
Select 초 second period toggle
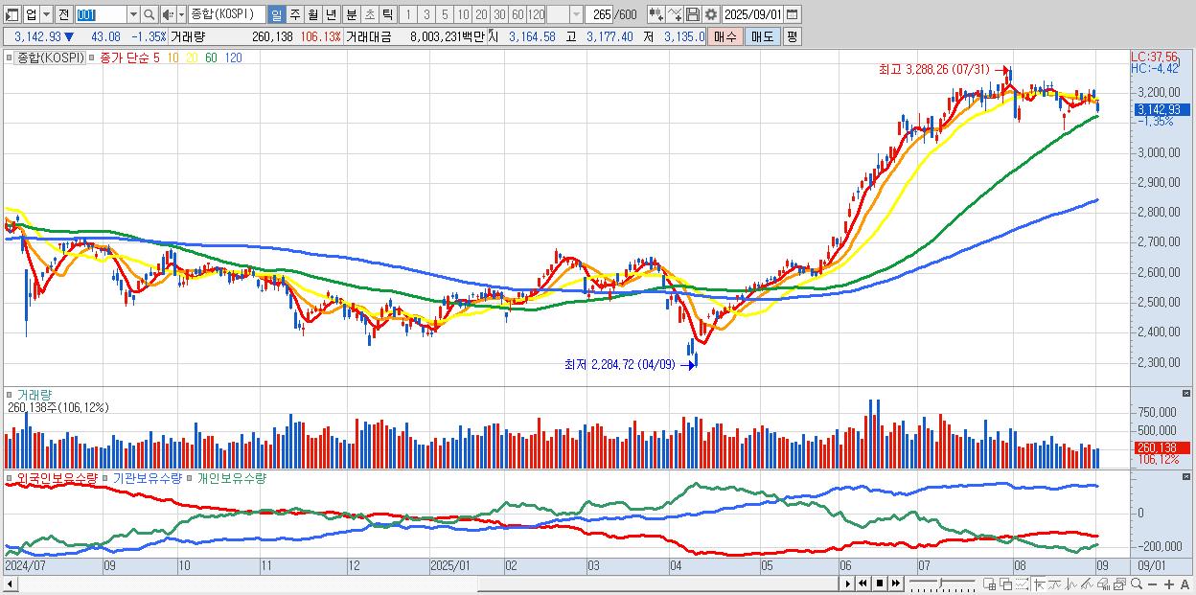click(x=369, y=14)
